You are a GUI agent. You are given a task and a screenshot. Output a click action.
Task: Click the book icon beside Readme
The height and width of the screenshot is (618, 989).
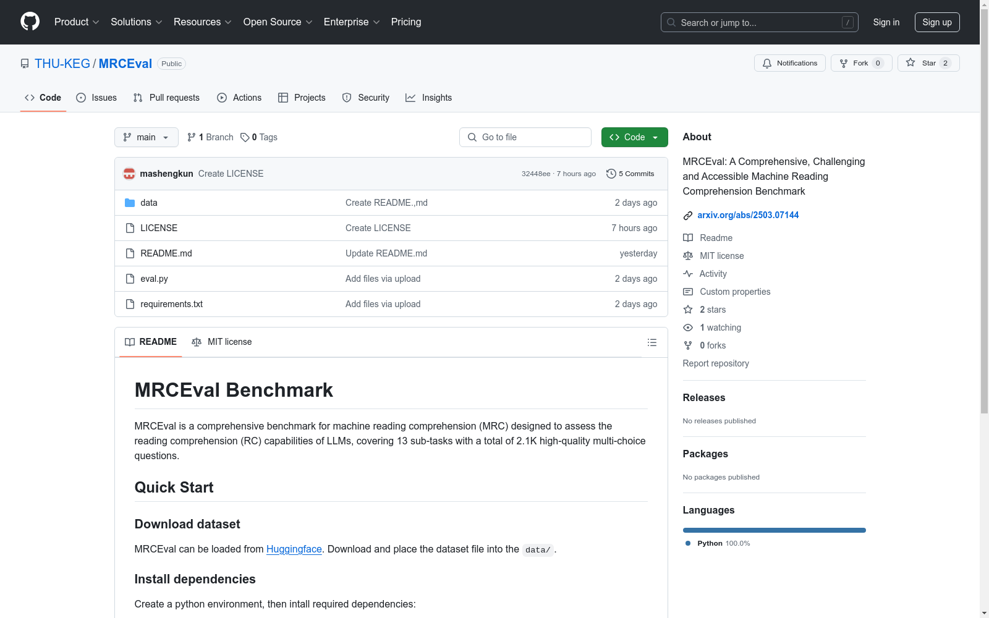[688, 238]
